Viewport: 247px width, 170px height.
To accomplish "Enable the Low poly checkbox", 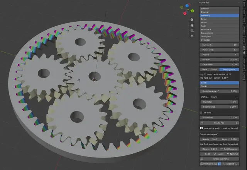I will pyautogui.click(x=201, y=113).
